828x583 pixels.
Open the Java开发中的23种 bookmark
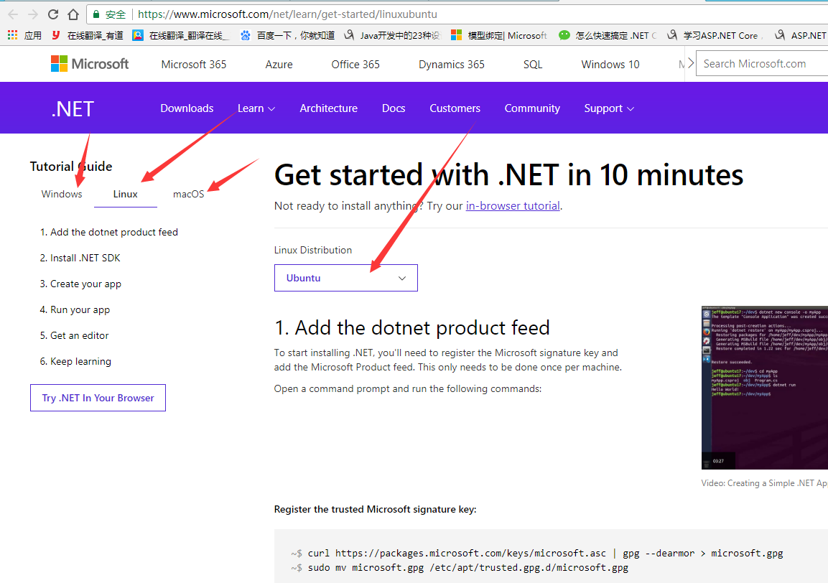[392, 35]
